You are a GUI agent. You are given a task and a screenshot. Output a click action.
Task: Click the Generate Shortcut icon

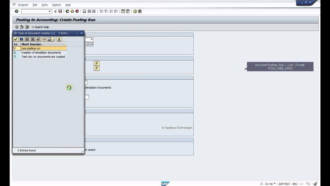[128, 11]
